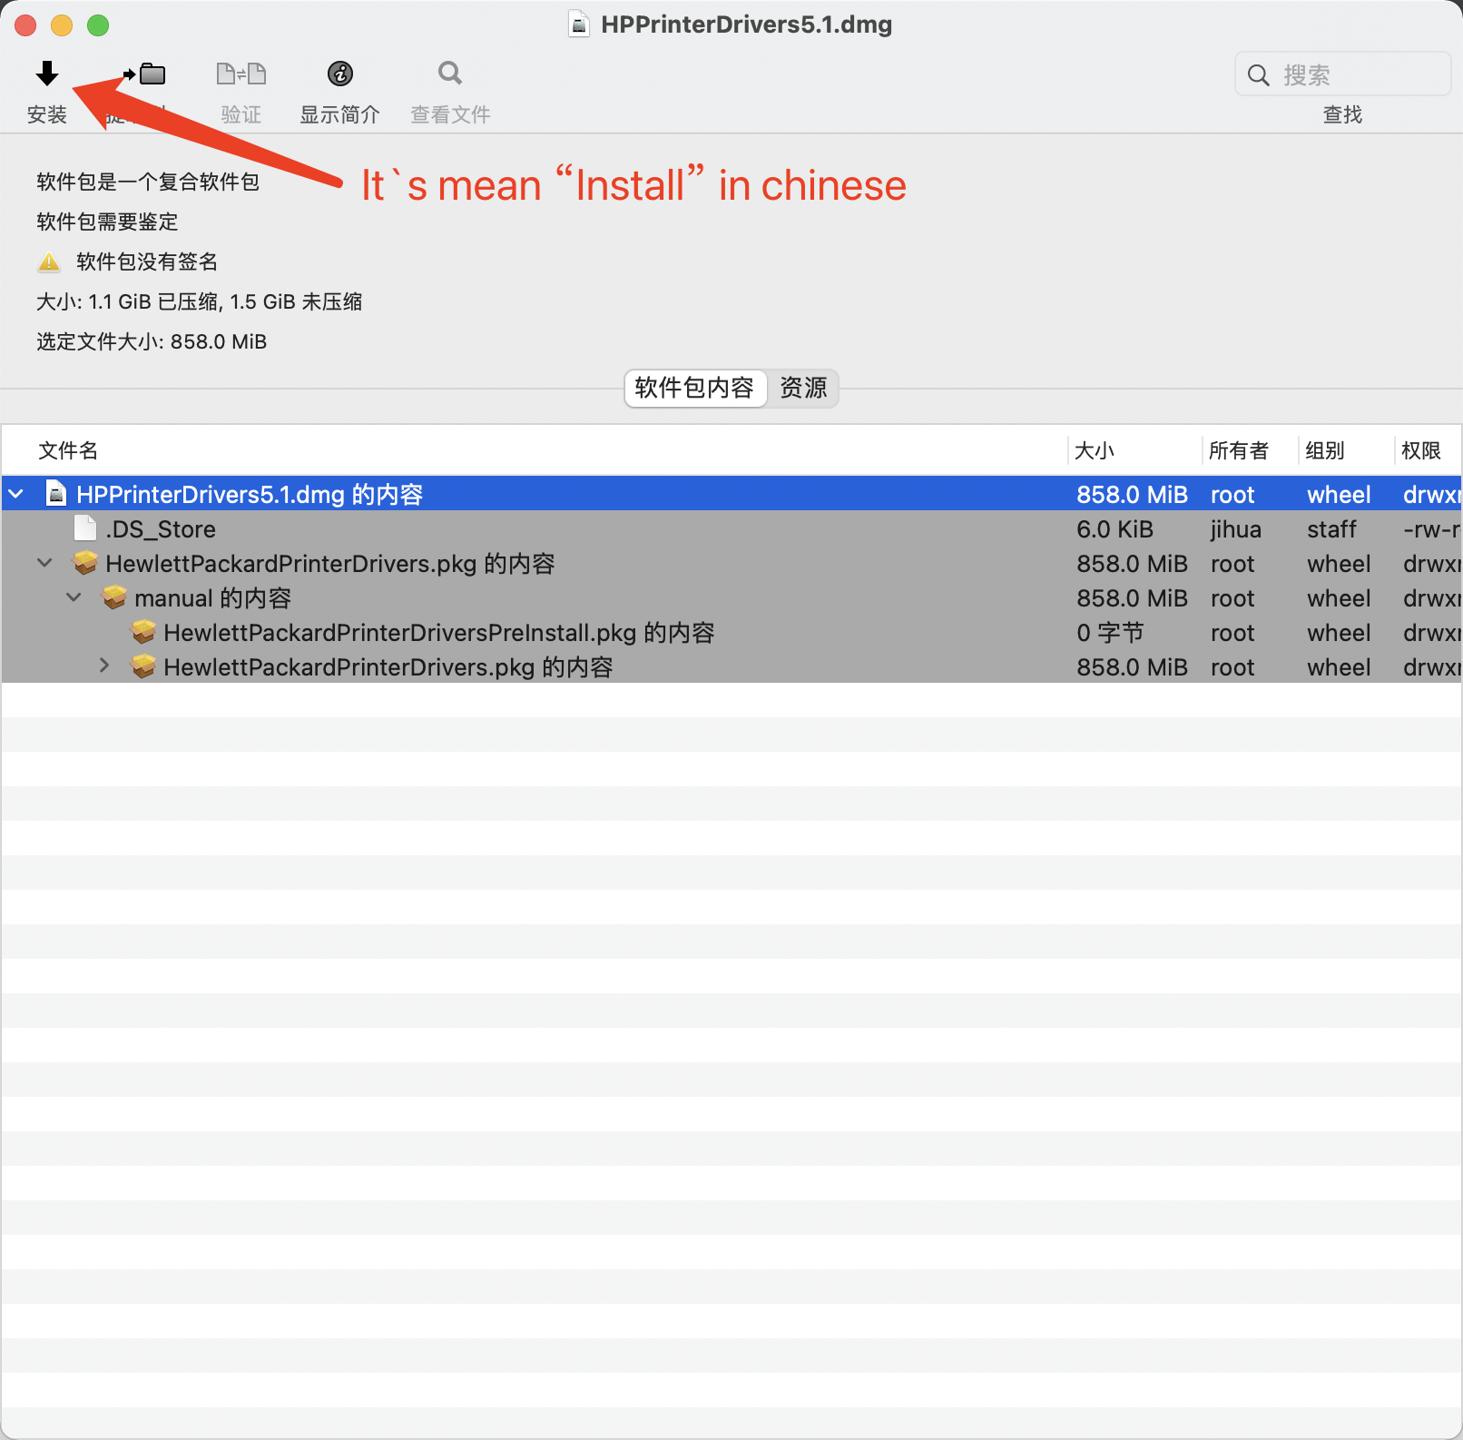The width and height of the screenshot is (1463, 1440).
Task: Click the '软件包是一个复合软件包' info line
Action: click(148, 182)
